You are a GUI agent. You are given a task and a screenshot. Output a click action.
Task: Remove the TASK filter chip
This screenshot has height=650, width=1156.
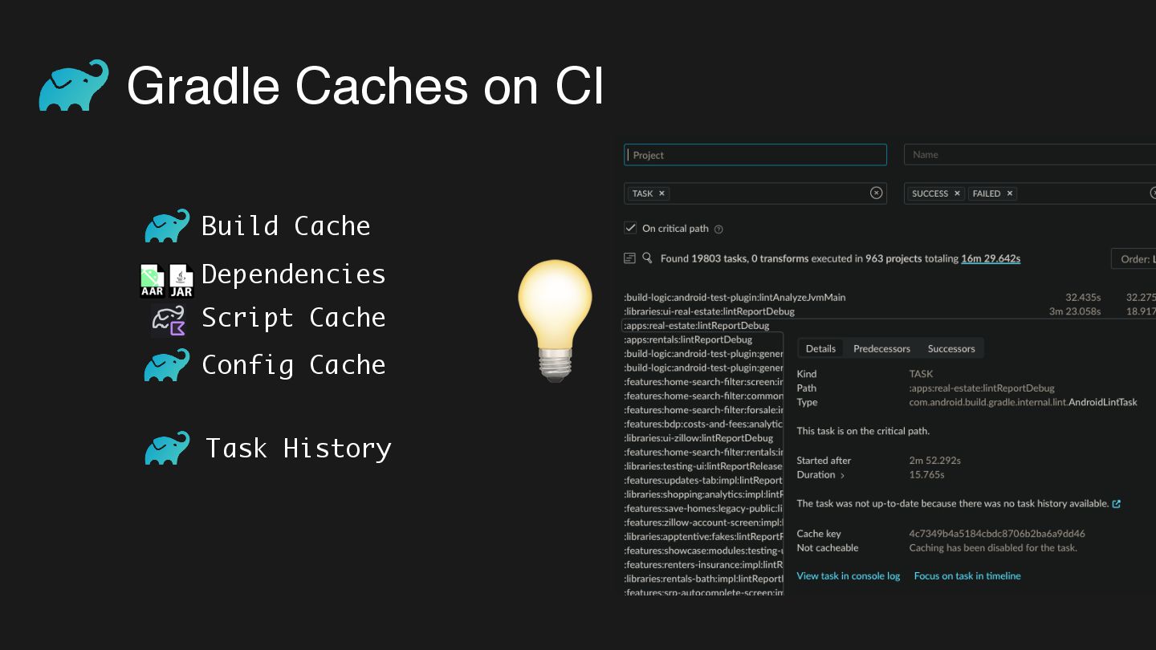[x=661, y=193]
